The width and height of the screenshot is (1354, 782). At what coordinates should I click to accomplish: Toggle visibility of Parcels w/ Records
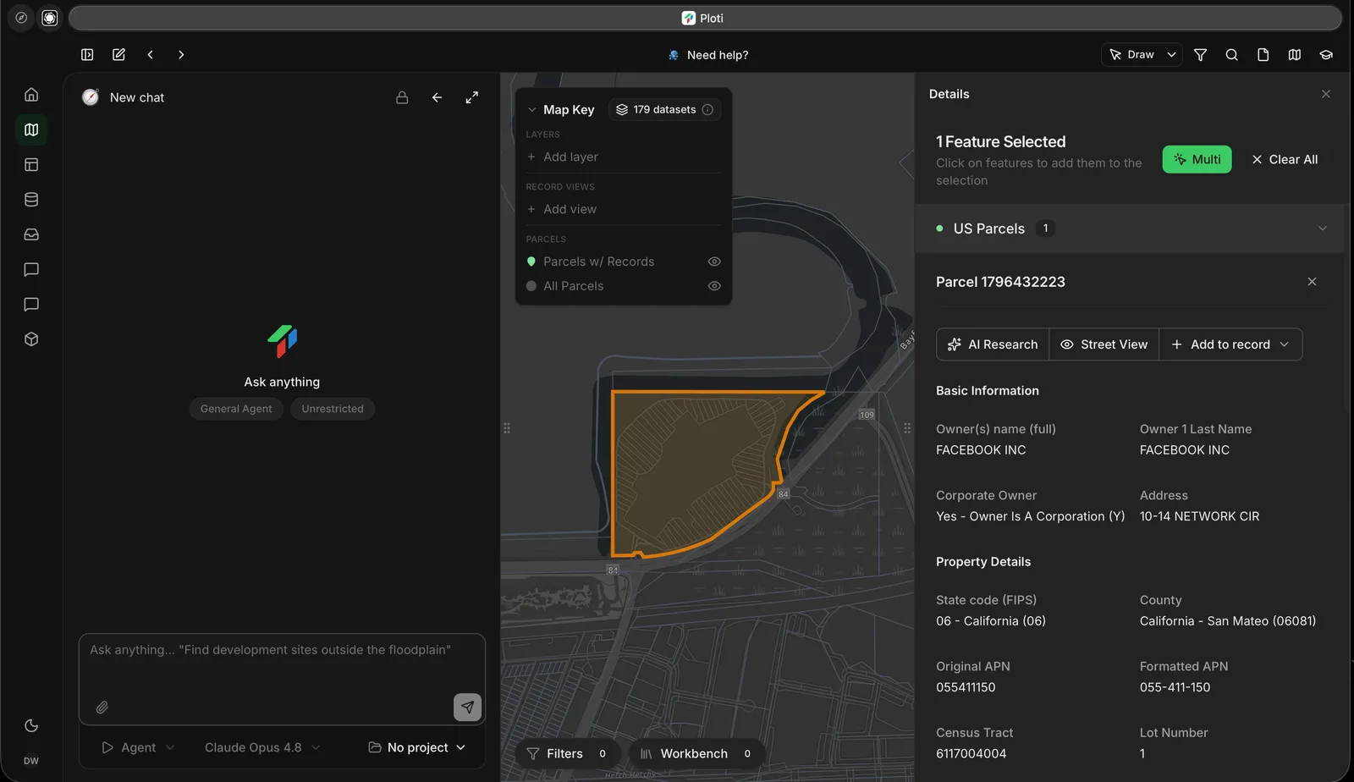(x=714, y=262)
